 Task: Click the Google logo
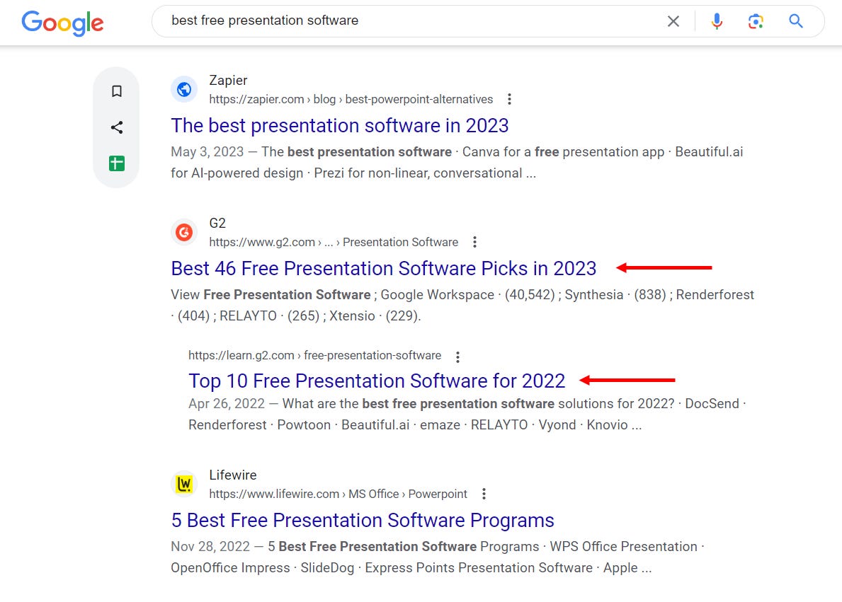pyautogui.click(x=62, y=23)
